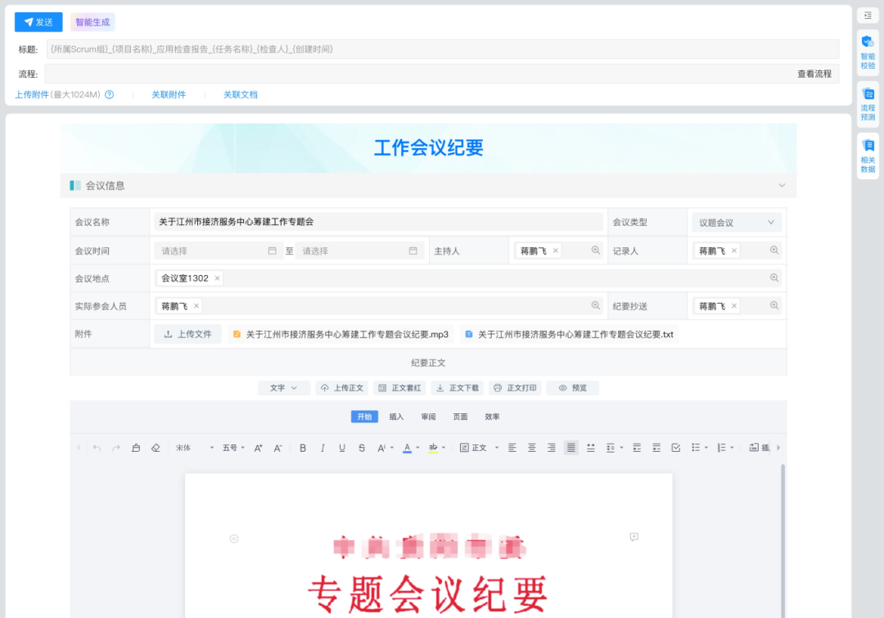Open the 会议类型 dropdown showing 议题会议

(x=737, y=223)
